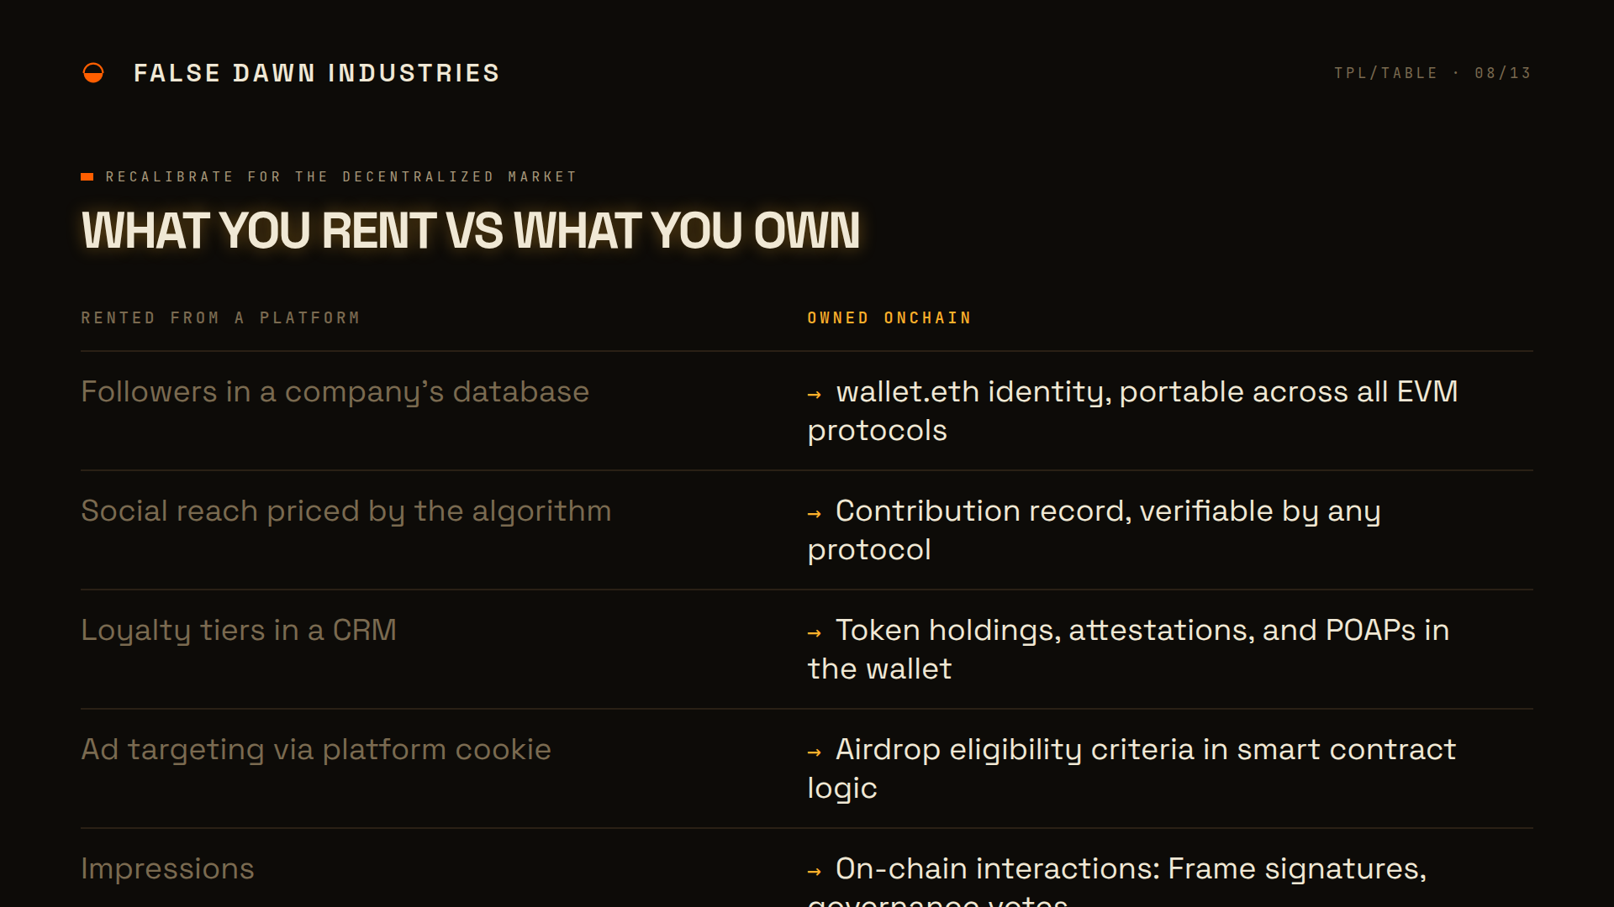Click the TPL/TABLE 08/13 page indicator

[x=1432, y=73]
